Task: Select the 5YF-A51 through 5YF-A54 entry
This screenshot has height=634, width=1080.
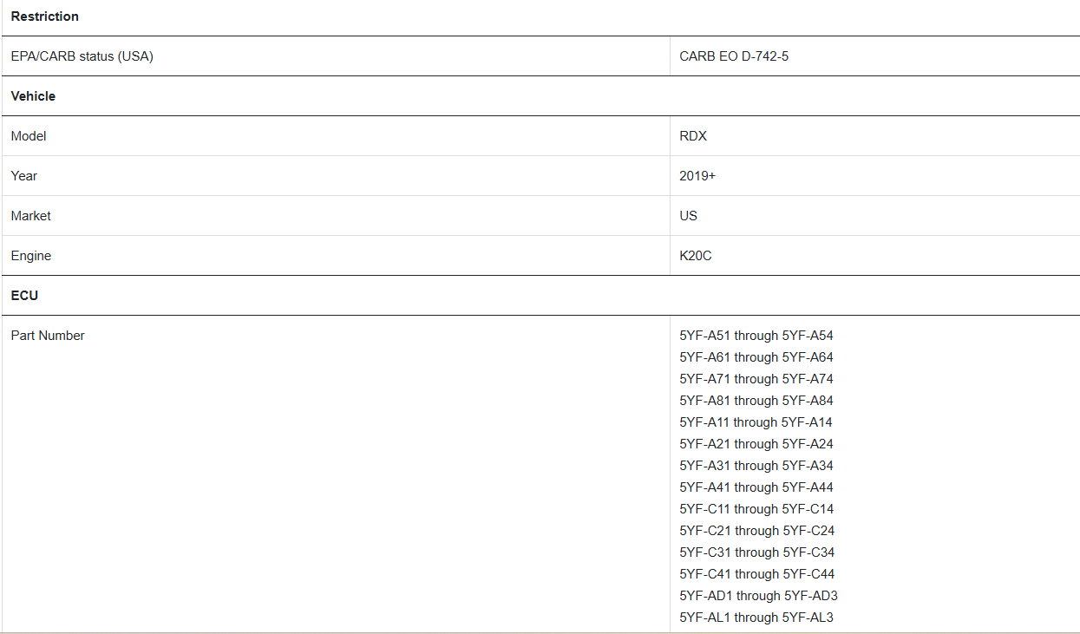Action: pyautogui.click(x=756, y=336)
